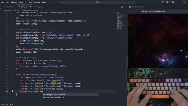Open the Selection menu
The image size is (188, 106).
14,2
